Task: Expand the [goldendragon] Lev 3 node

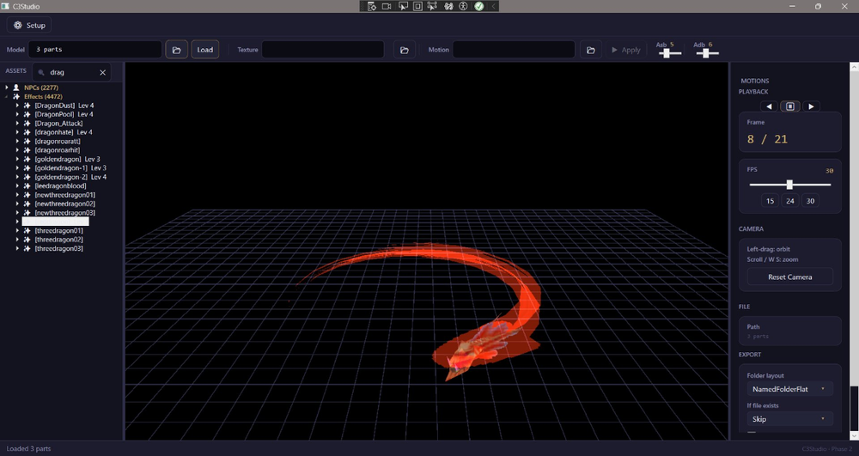Action: coord(17,159)
